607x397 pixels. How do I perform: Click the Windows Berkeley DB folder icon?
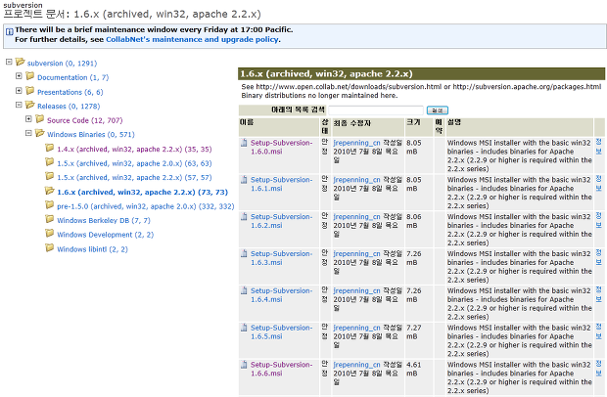[50, 219]
